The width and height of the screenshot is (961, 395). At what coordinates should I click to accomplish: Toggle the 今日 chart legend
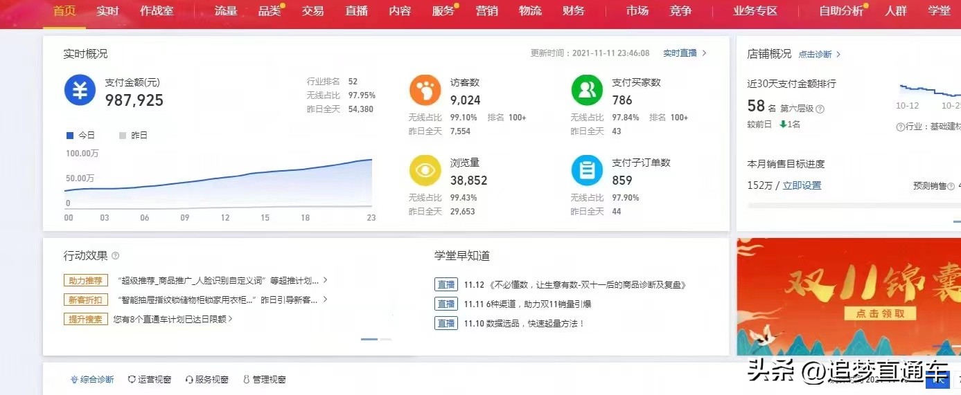80,136
